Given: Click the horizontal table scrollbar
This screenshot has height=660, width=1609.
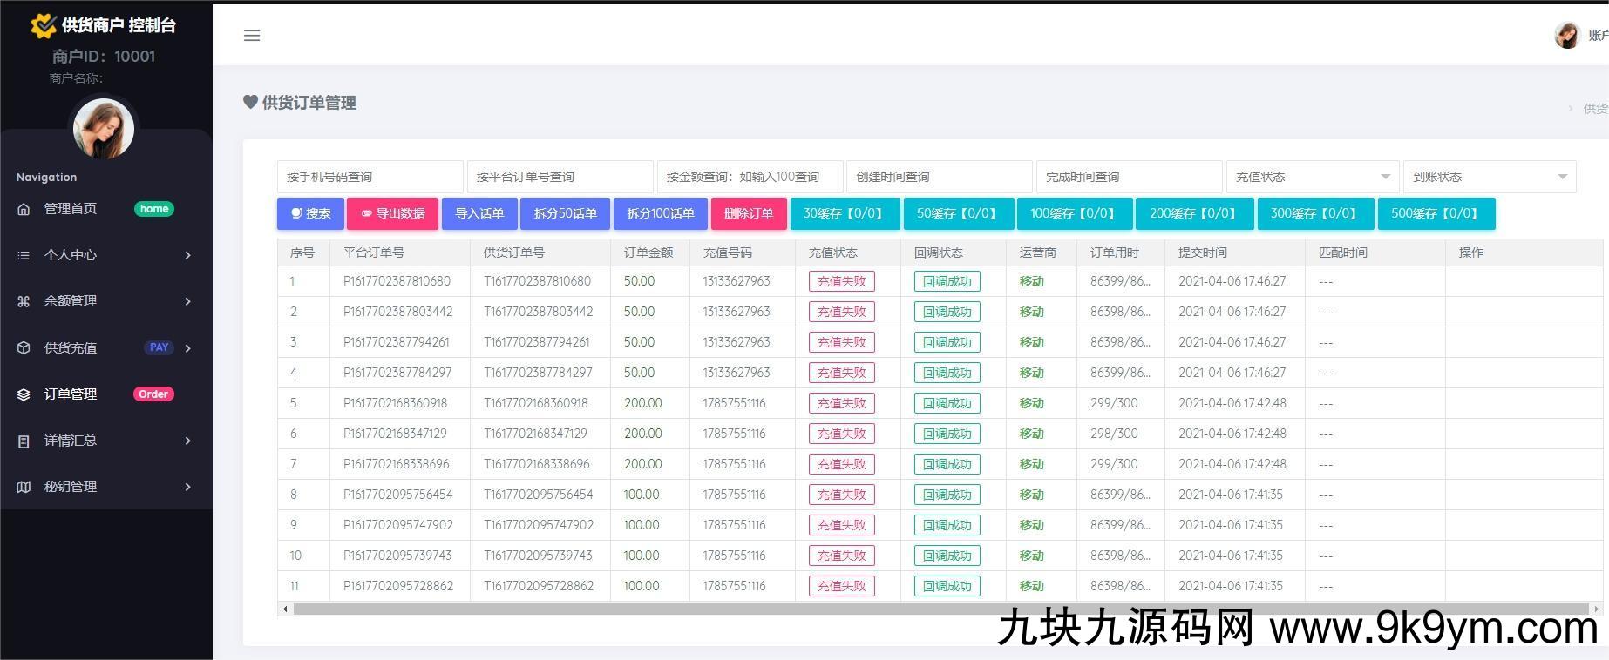Looking at the screenshot, I should click(x=940, y=609).
